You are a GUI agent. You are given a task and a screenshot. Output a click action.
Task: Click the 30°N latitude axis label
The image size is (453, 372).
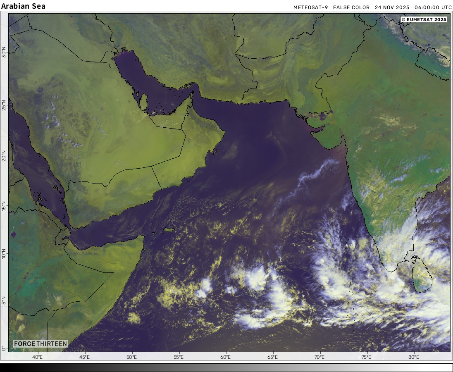pos(4,52)
